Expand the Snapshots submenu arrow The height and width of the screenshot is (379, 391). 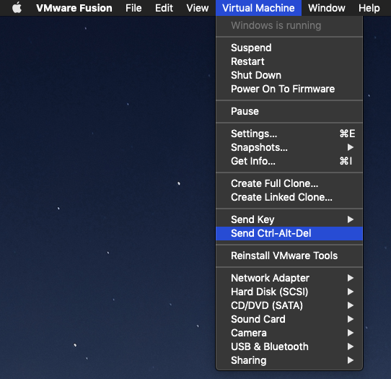coord(351,147)
